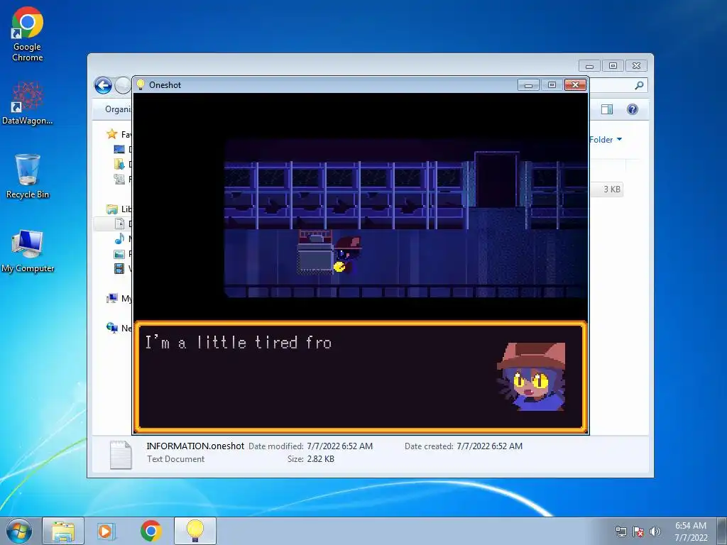Image resolution: width=727 pixels, height=545 pixels.
Task: Click the Explorer back arrow button
Action: (103, 85)
